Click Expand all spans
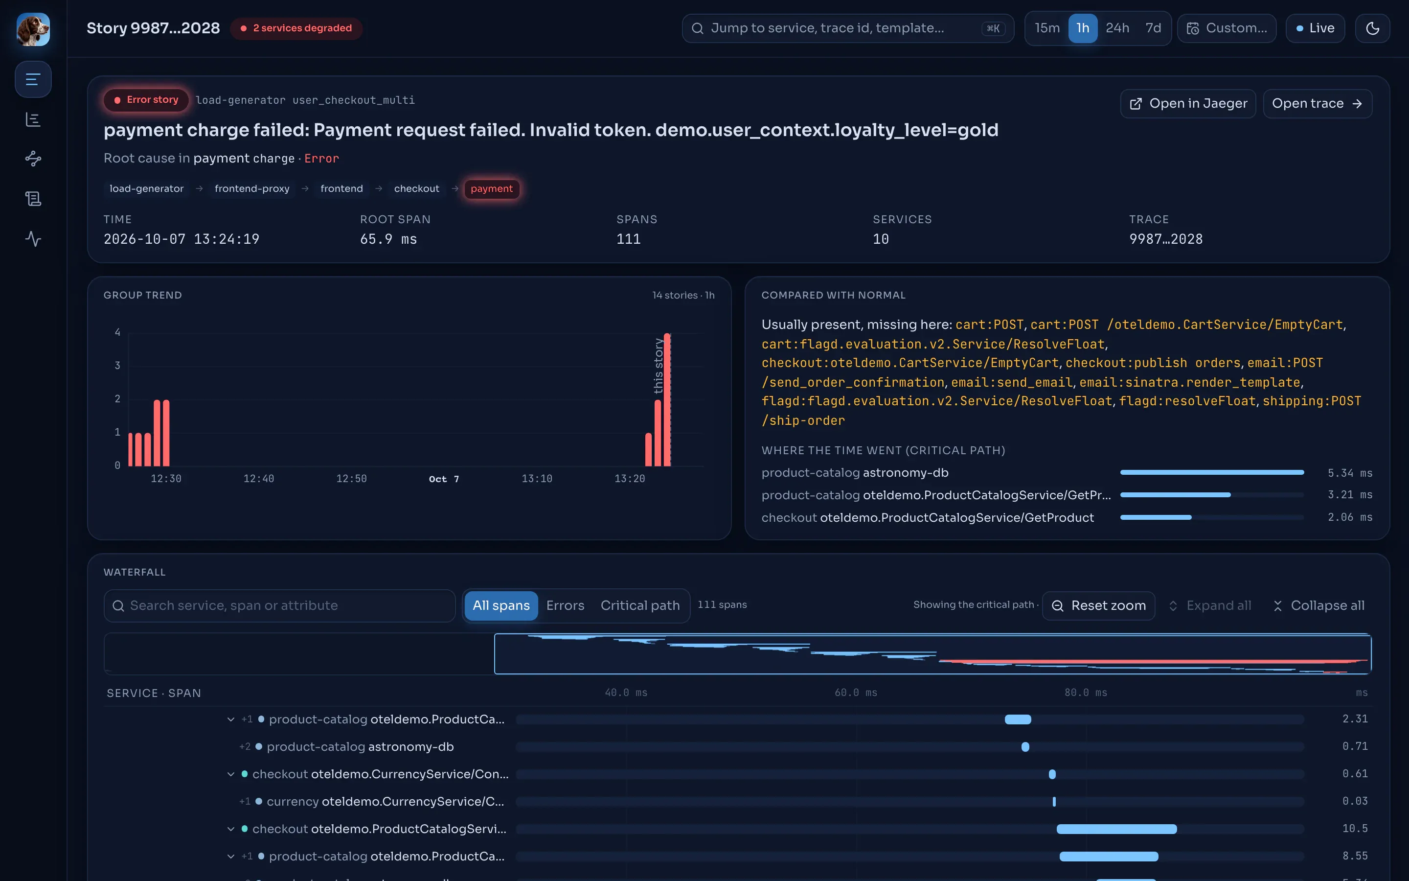 (x=1210, y=606)
